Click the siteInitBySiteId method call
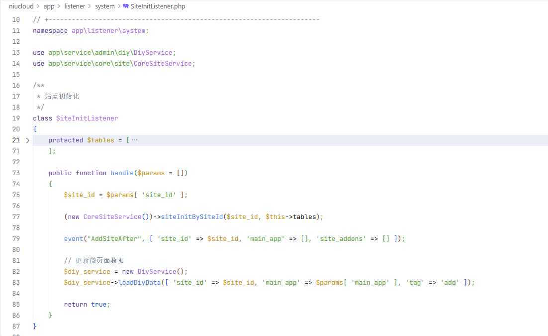The image size is (548, 336). pyautogui.click(x=192, y=217)
